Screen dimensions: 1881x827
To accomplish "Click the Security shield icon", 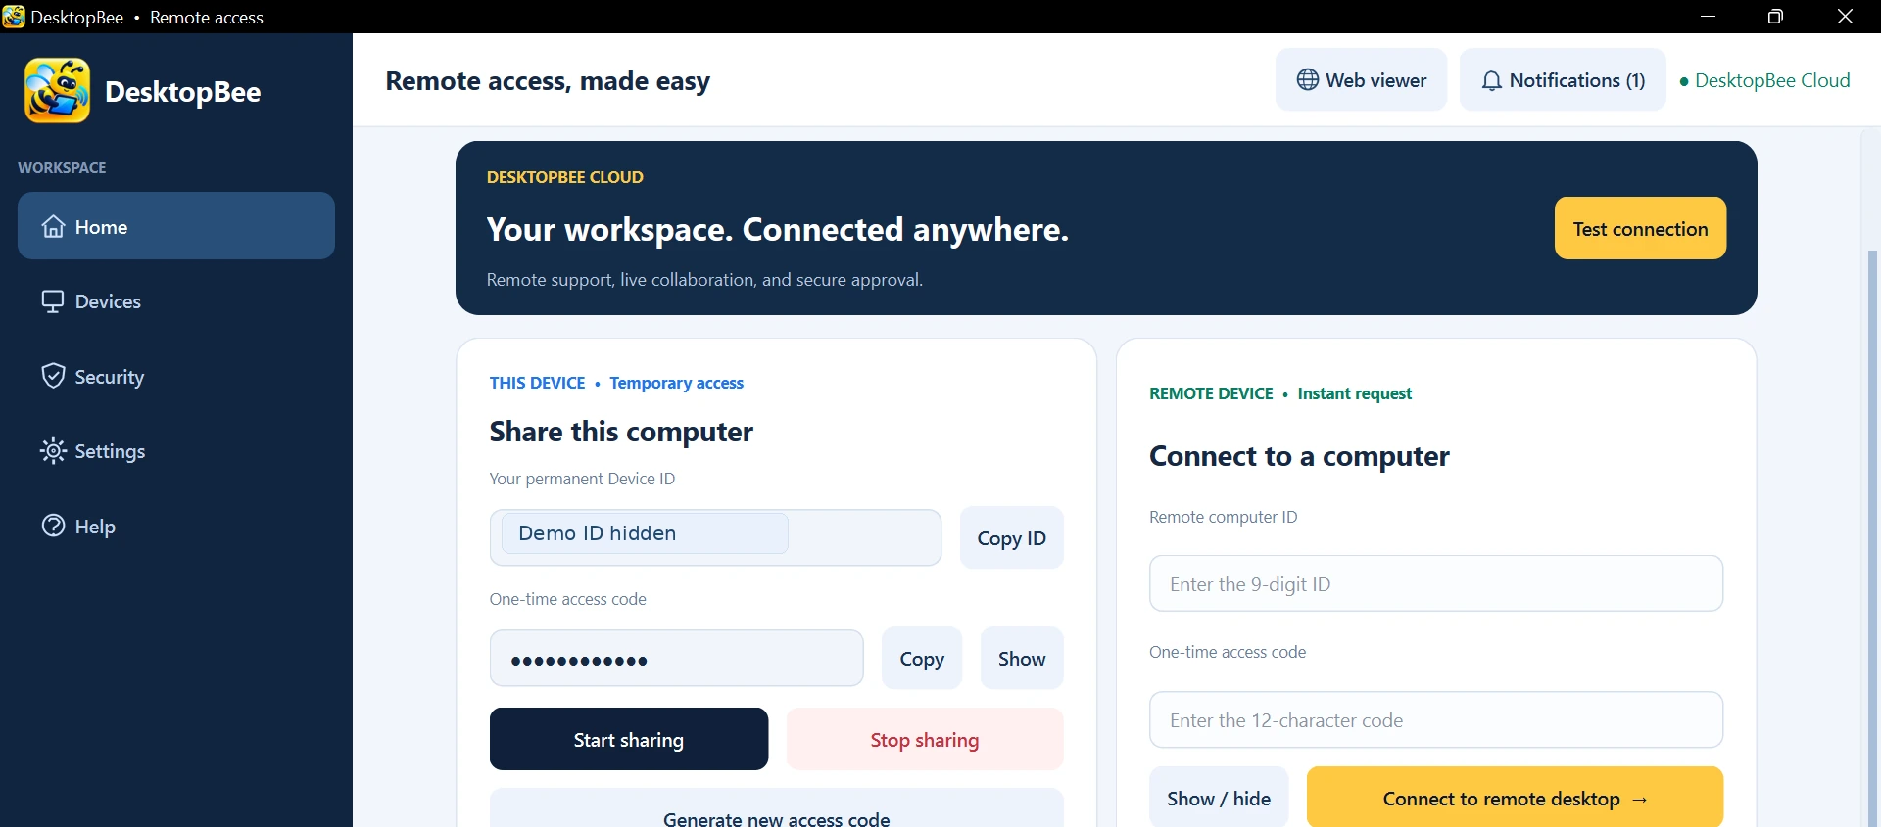I will pyautogui.click(x=53, y=376).
